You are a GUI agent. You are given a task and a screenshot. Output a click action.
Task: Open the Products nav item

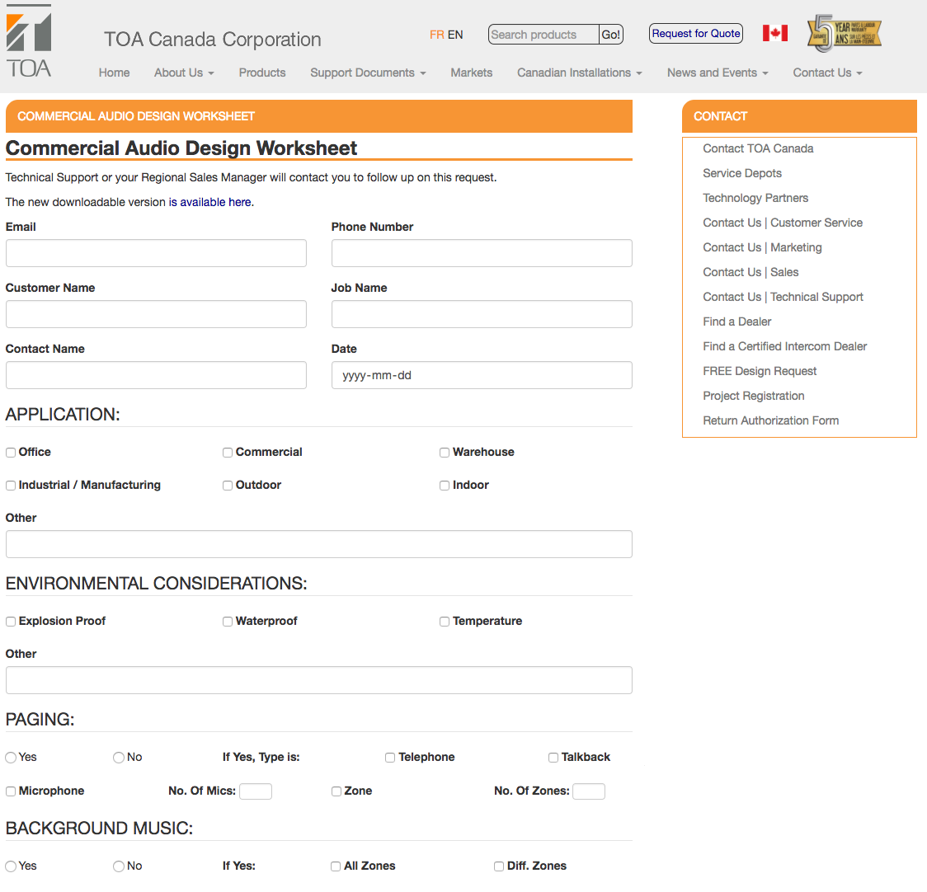[262, 73]
